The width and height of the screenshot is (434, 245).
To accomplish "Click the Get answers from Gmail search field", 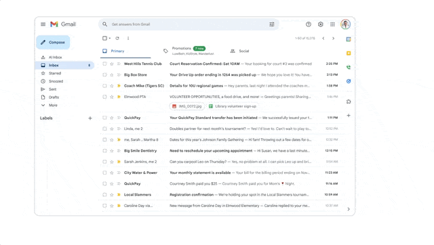I will tap(189, 24).
